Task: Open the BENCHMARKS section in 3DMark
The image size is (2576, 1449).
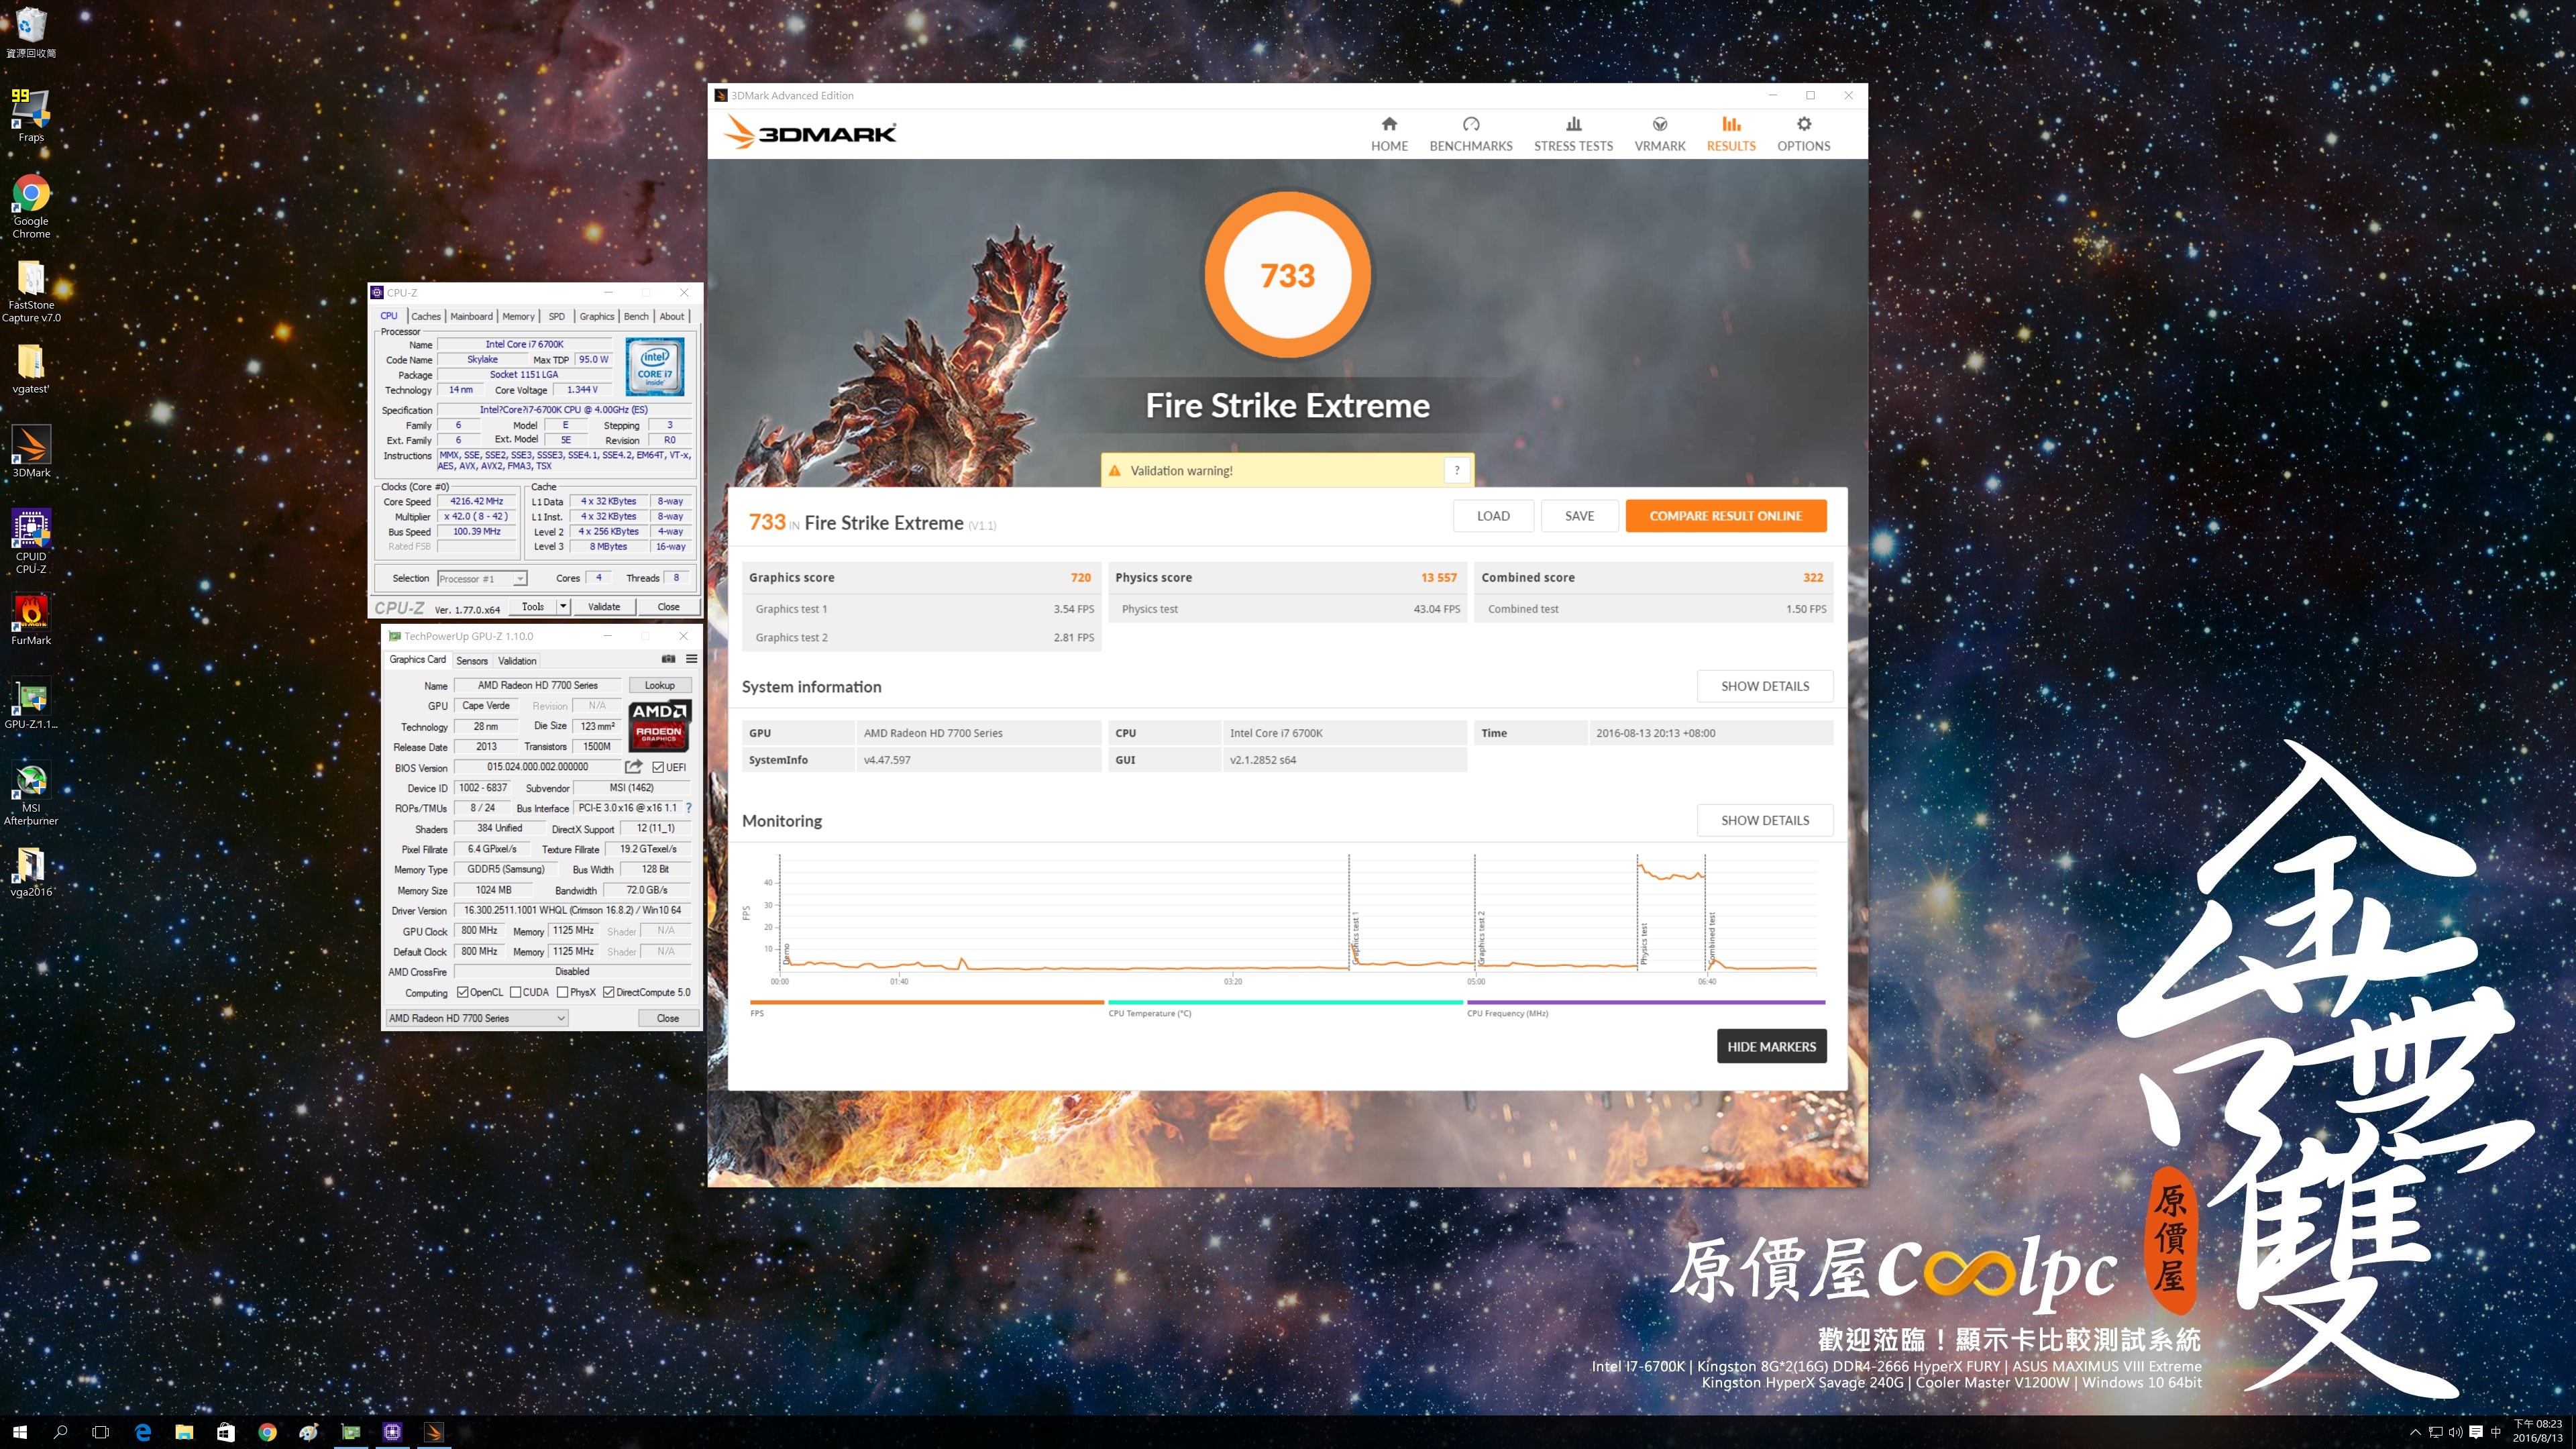Action: point(1470,134)
